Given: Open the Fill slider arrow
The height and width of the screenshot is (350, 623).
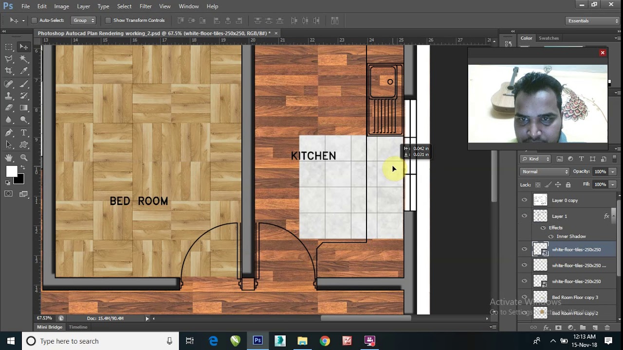Looking at the screenshot, I should click(x=613, y=185).
